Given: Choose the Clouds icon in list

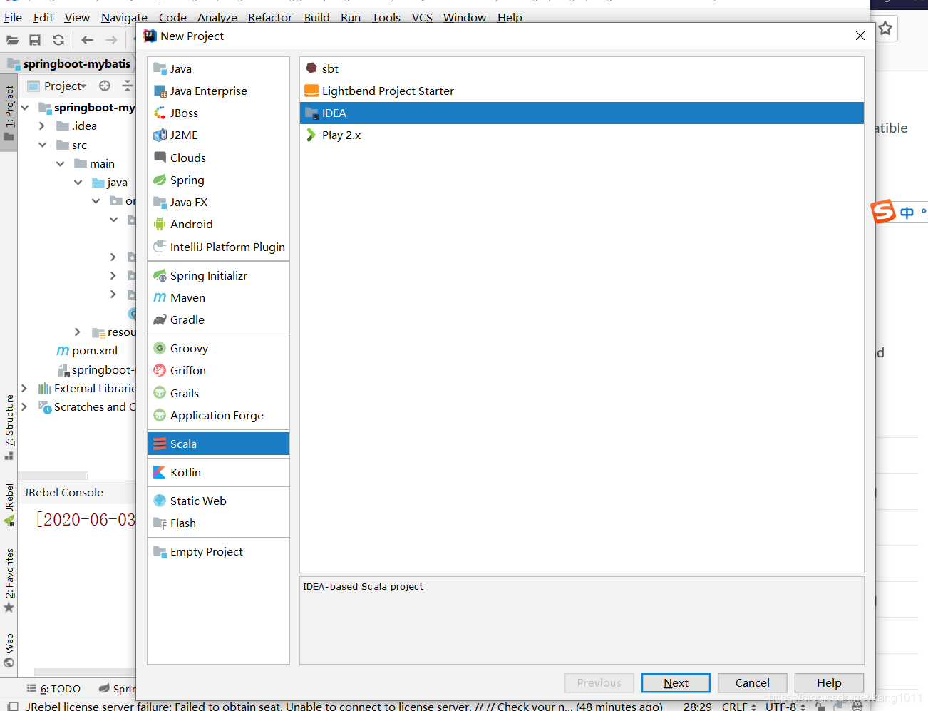Looking at the screenshot, I should point(160,158).
